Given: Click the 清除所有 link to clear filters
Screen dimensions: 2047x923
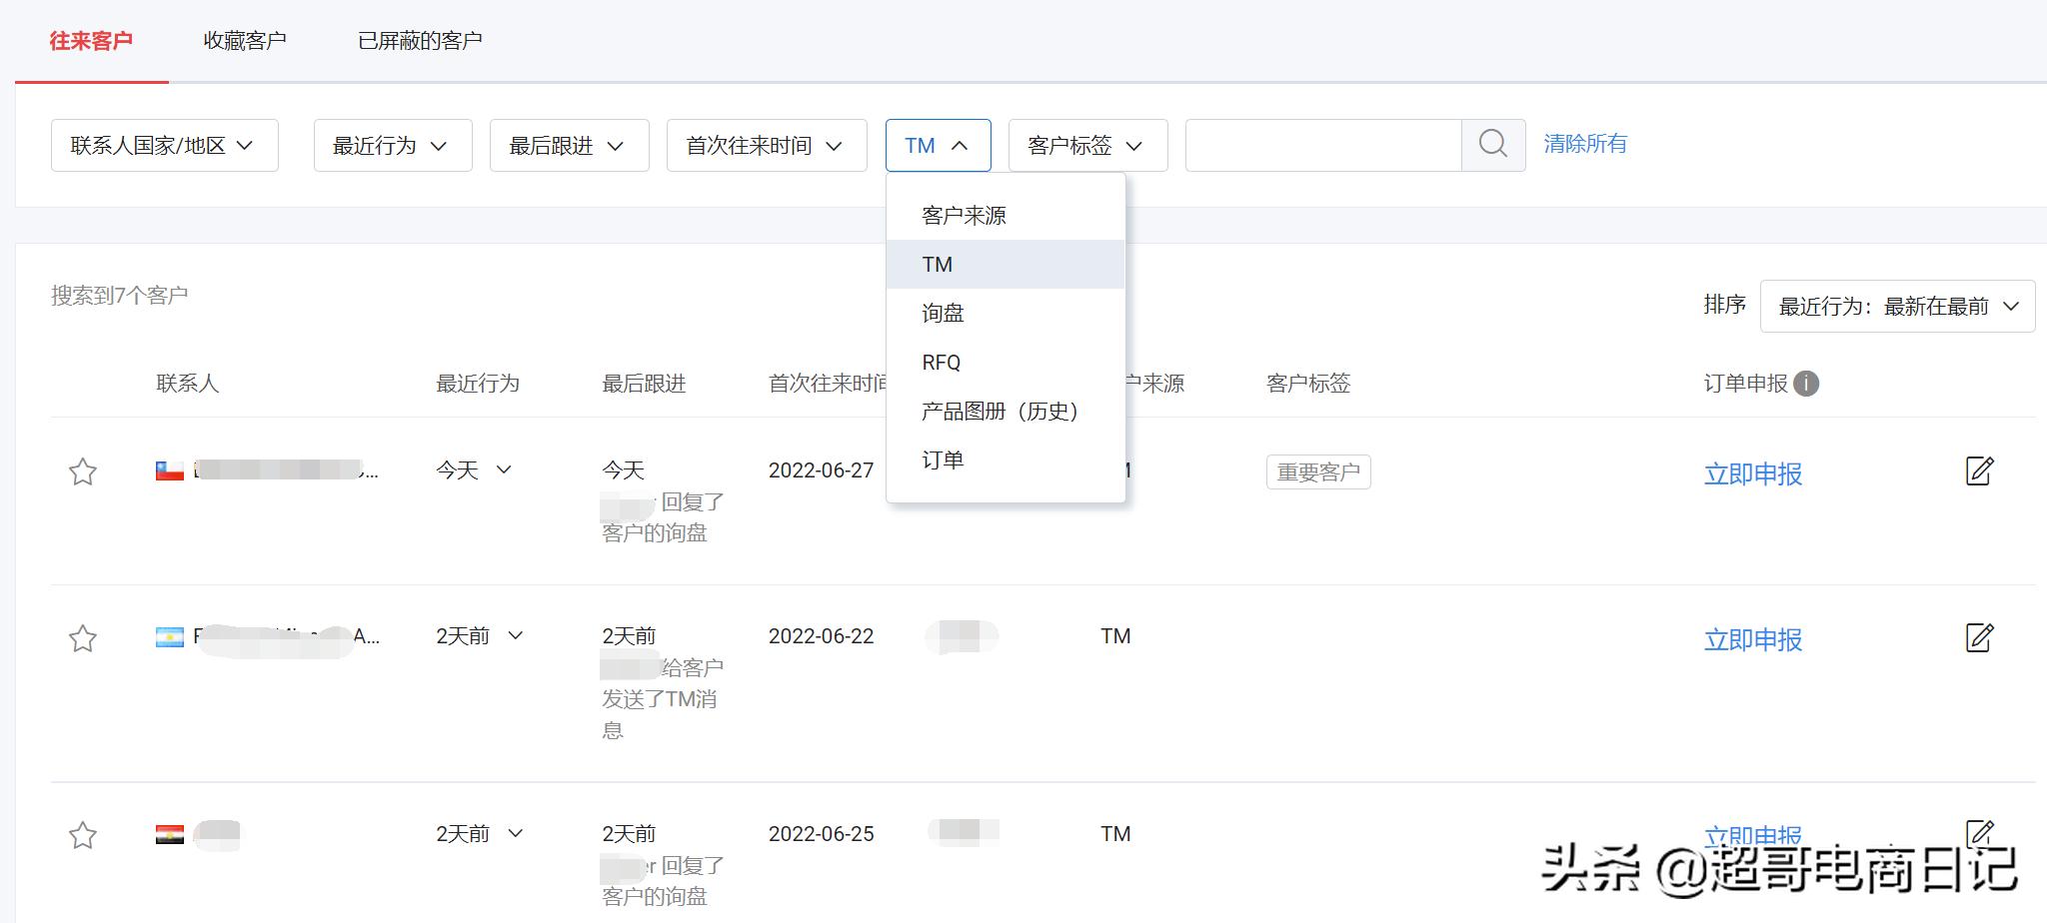Looking at the screenshot, I should coord(1584,144).
